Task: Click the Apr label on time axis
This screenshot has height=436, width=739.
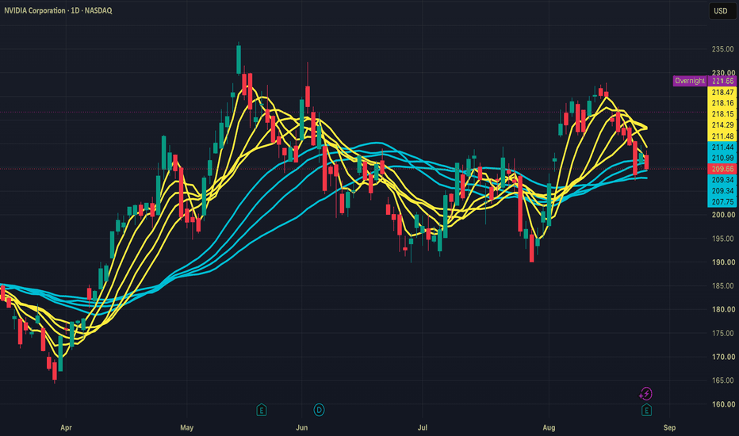Action: (x=66, y=427)
